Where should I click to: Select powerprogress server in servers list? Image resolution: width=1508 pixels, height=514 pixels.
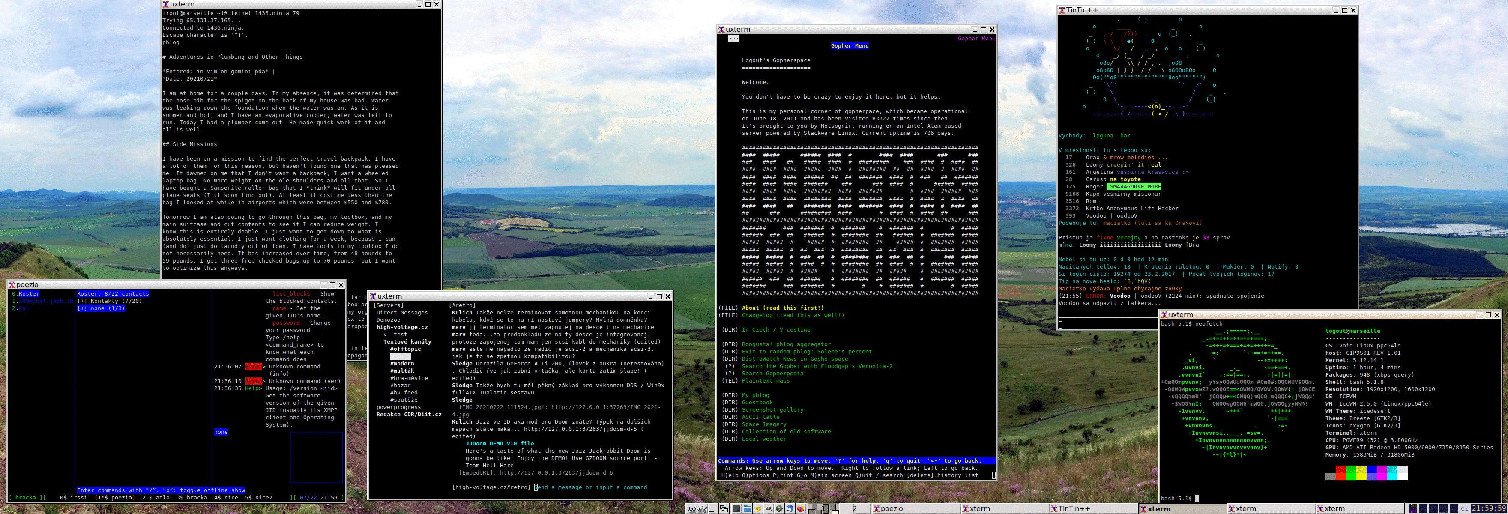(x=399, y=407)
